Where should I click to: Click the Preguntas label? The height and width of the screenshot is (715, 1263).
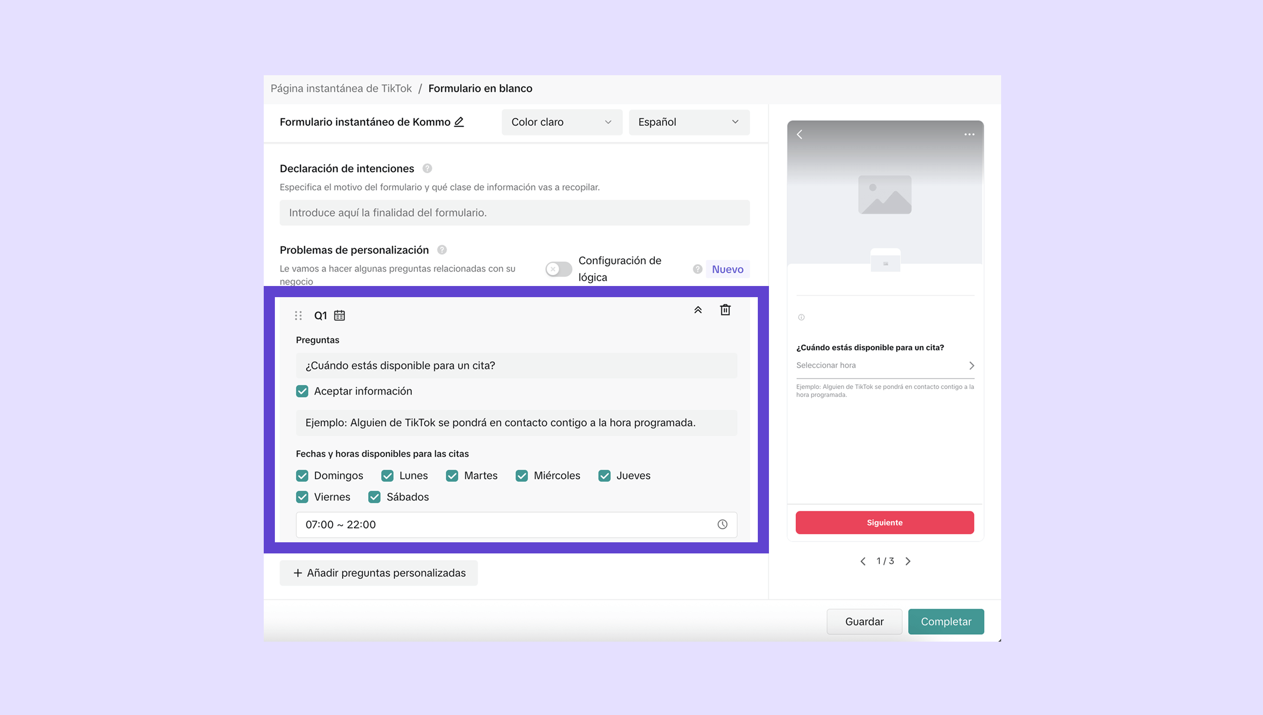coord(318,340)
